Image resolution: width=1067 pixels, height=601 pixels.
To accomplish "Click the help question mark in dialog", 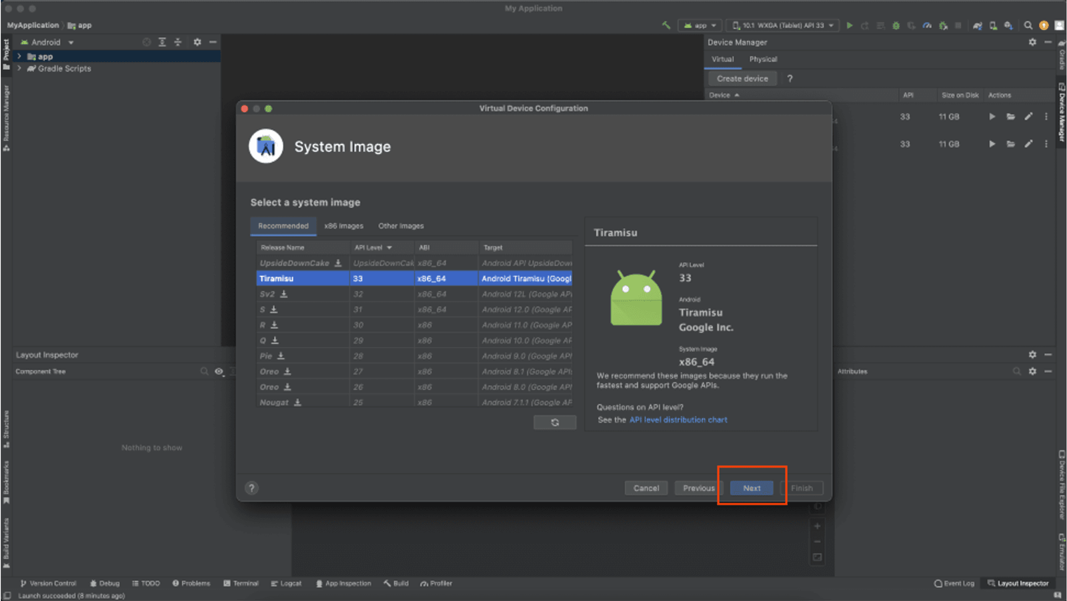I will [251, 488].
